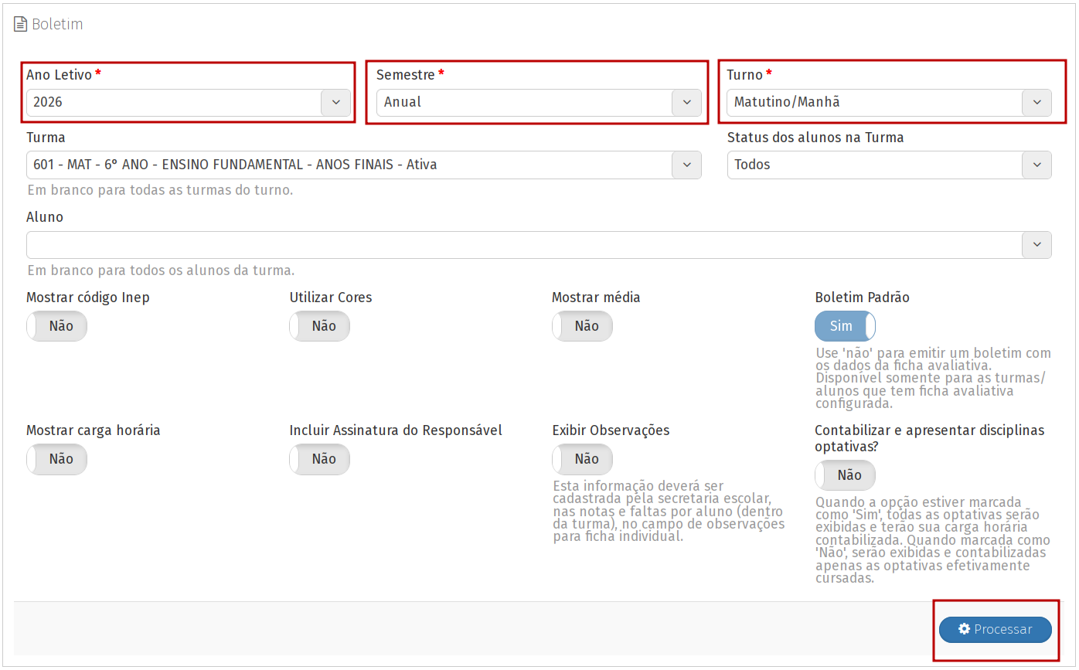Toggle Incluir Assinatura do Responsável switch
Viewport: 1079px width, 670px height.
(320, 459)
